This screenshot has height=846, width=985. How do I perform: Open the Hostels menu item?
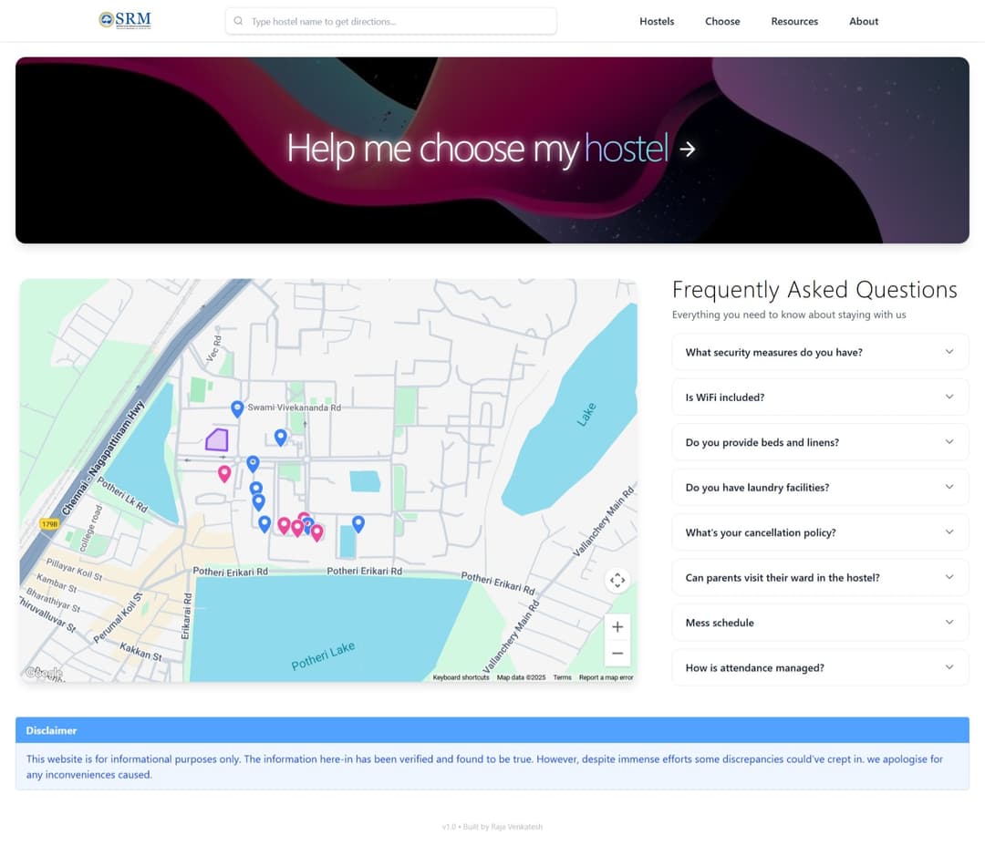(657, 21)
